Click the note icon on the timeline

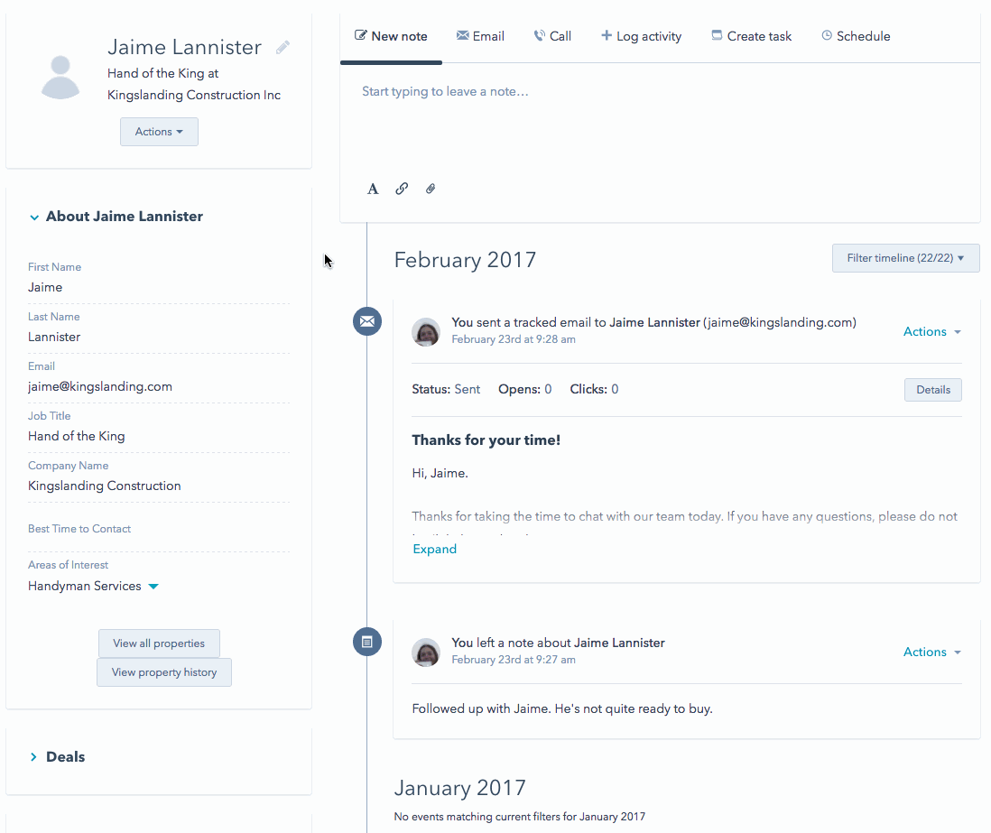pos(367,642)
